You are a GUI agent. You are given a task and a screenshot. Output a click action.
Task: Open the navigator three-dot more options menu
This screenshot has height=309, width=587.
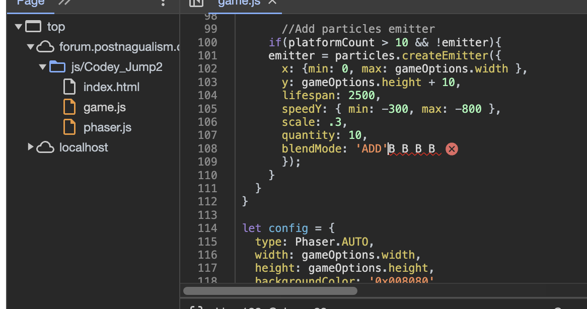163,3
